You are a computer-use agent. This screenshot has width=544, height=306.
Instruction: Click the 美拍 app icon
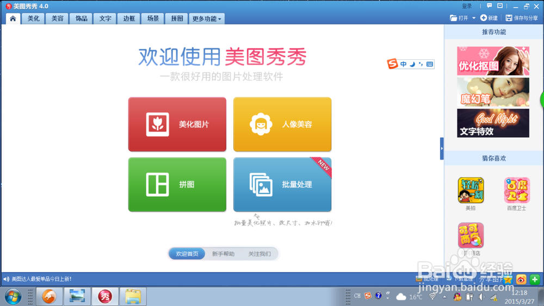pos(471,191)
